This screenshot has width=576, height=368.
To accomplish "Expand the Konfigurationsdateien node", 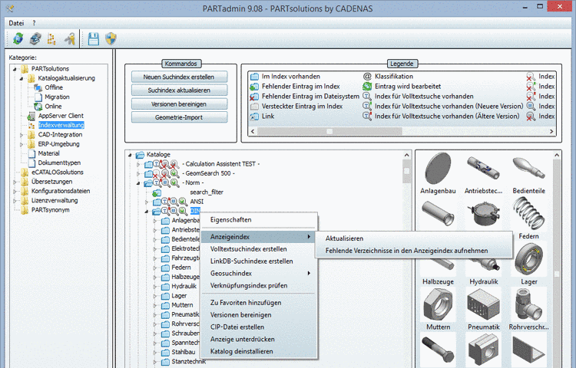I will (x=15, y=192).
